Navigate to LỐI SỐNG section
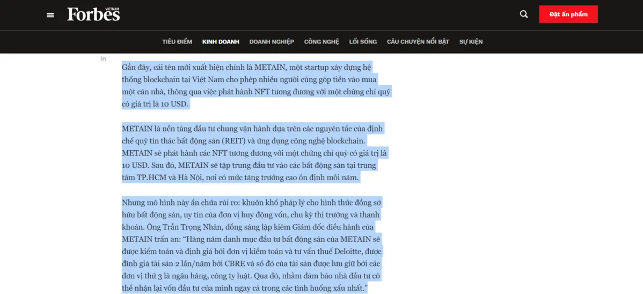 [x=363, y=42]
